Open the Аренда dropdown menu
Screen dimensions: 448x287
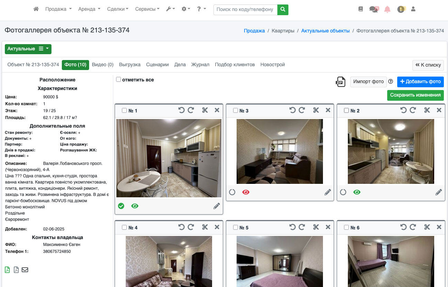(89, 9)
